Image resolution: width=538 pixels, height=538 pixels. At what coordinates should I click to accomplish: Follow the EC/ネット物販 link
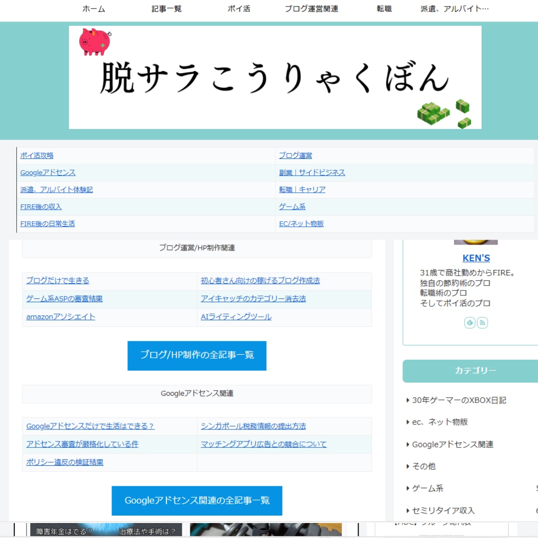click(301, 224)
